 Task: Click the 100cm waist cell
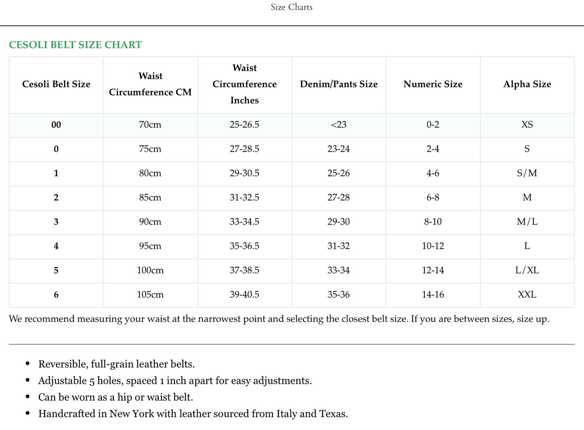150,270
